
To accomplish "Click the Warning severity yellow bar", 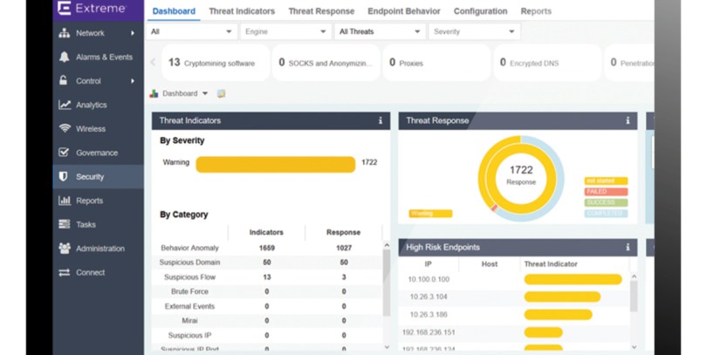I will (x=276, y=164).
